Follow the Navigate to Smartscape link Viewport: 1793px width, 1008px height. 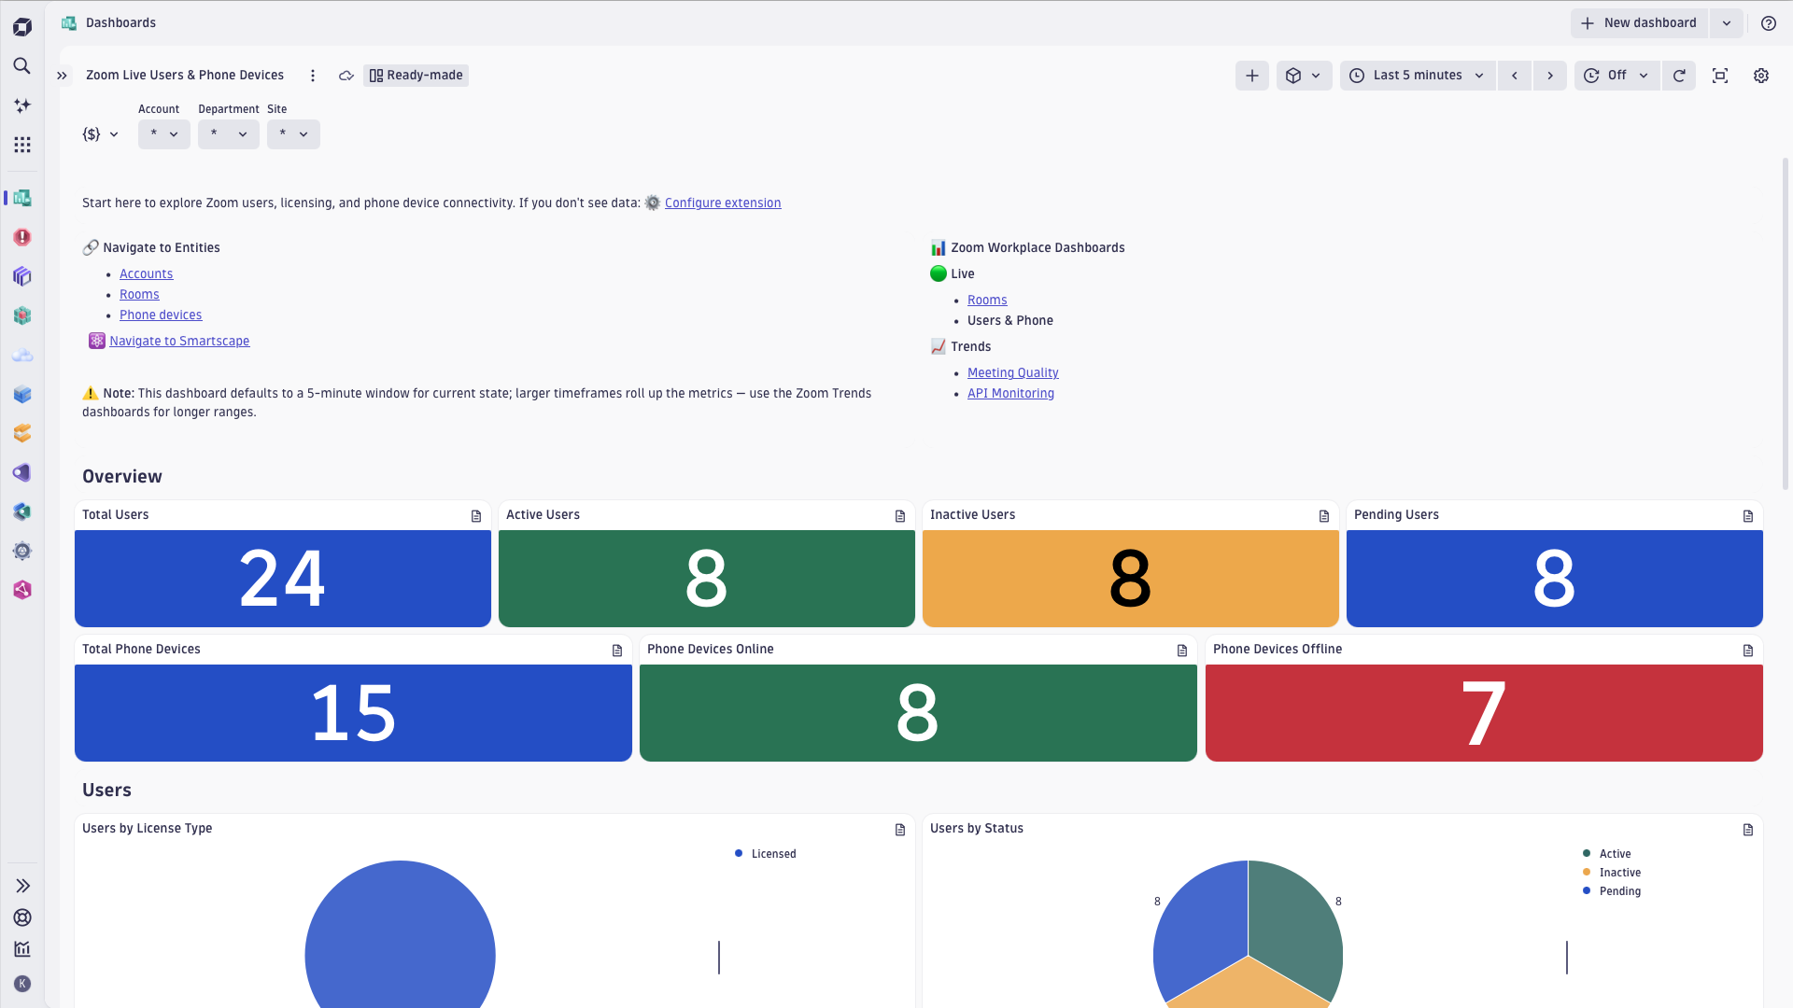179,342
